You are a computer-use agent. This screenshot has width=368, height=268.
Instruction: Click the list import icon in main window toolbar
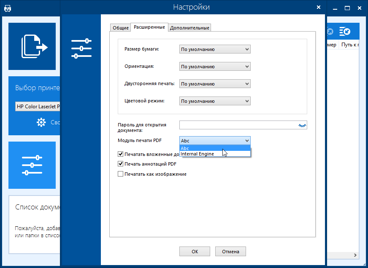[344, 31]
